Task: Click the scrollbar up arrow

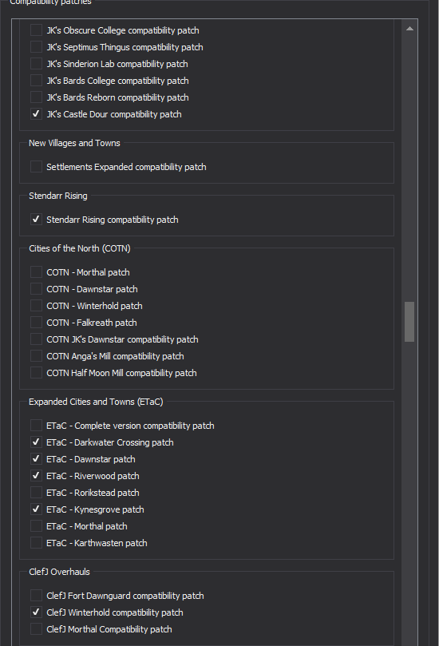Action: 409,29
